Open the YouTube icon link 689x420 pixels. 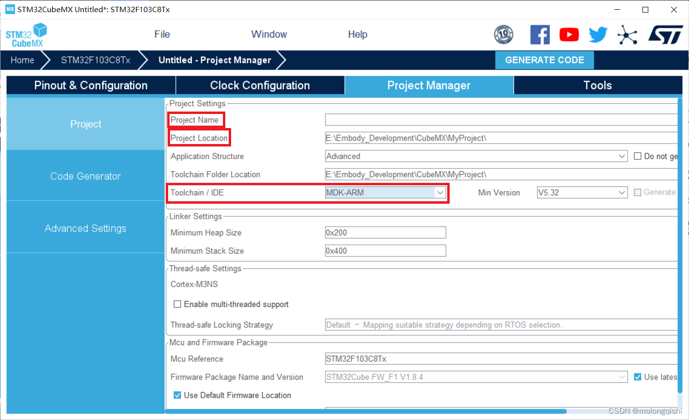[569, 34]
